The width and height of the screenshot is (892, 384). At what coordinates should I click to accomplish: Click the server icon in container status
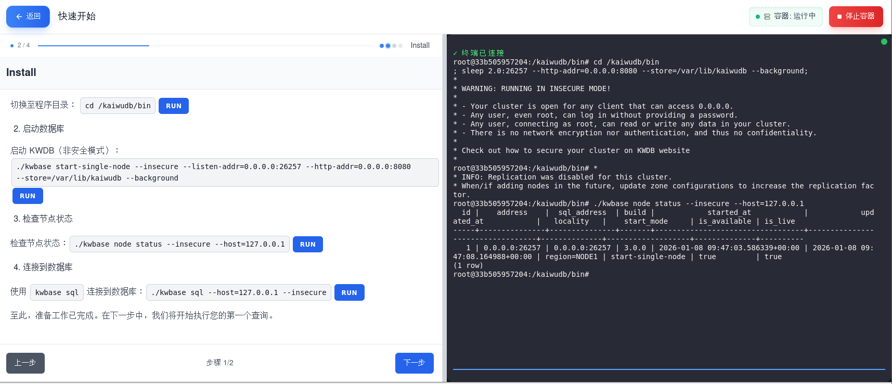coord(767,17)
